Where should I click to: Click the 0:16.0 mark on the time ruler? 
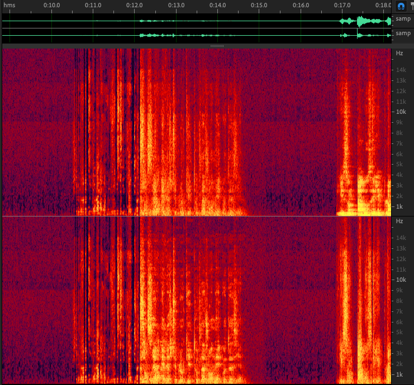[301, 5]
